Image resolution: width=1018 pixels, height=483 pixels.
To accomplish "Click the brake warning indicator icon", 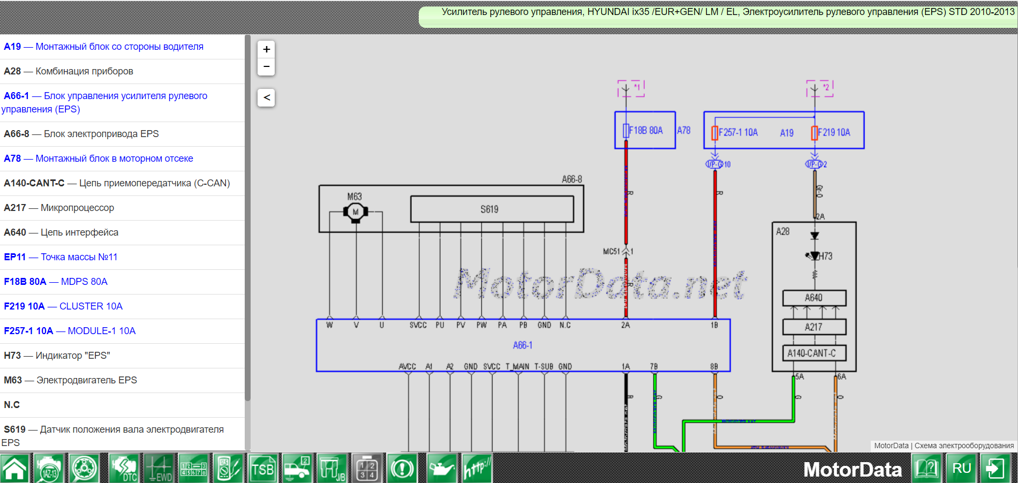I will pyautogui.click(x=402, y=469).
